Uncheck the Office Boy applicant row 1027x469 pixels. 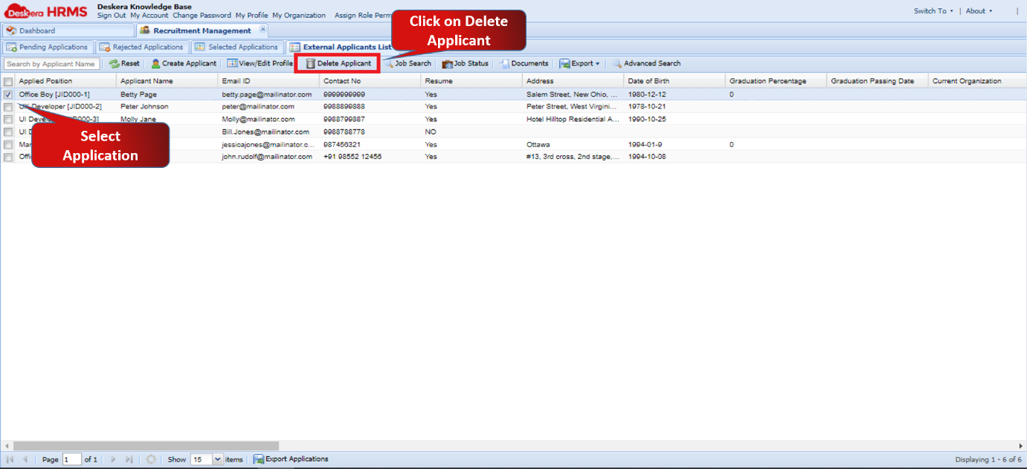point(7,94)
